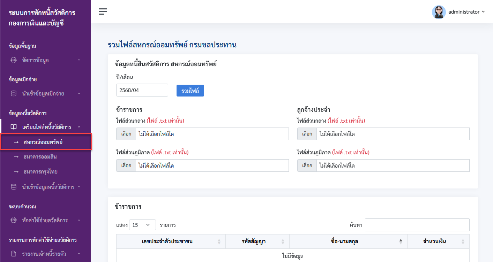The width and height of the screenshot is (493, 262).
Task: Choose ข้าราชการ ไฟล์ส่วนภูมิภาค file with เลือก
Action: pos(126,165)
